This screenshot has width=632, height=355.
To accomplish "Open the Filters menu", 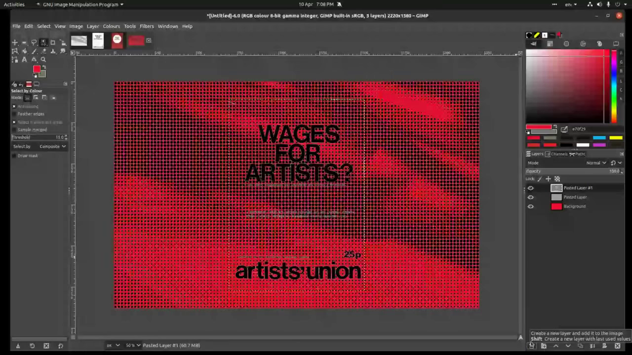I will pyautogui.click(x=147, y=26).
